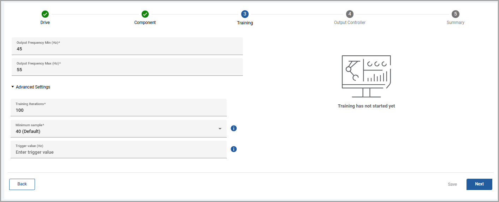Image resolution: width=499 pixels, height=202 pixels.
Task: Click the training monitor illustration
Action: pyautogui.click(x=366, y=76)
